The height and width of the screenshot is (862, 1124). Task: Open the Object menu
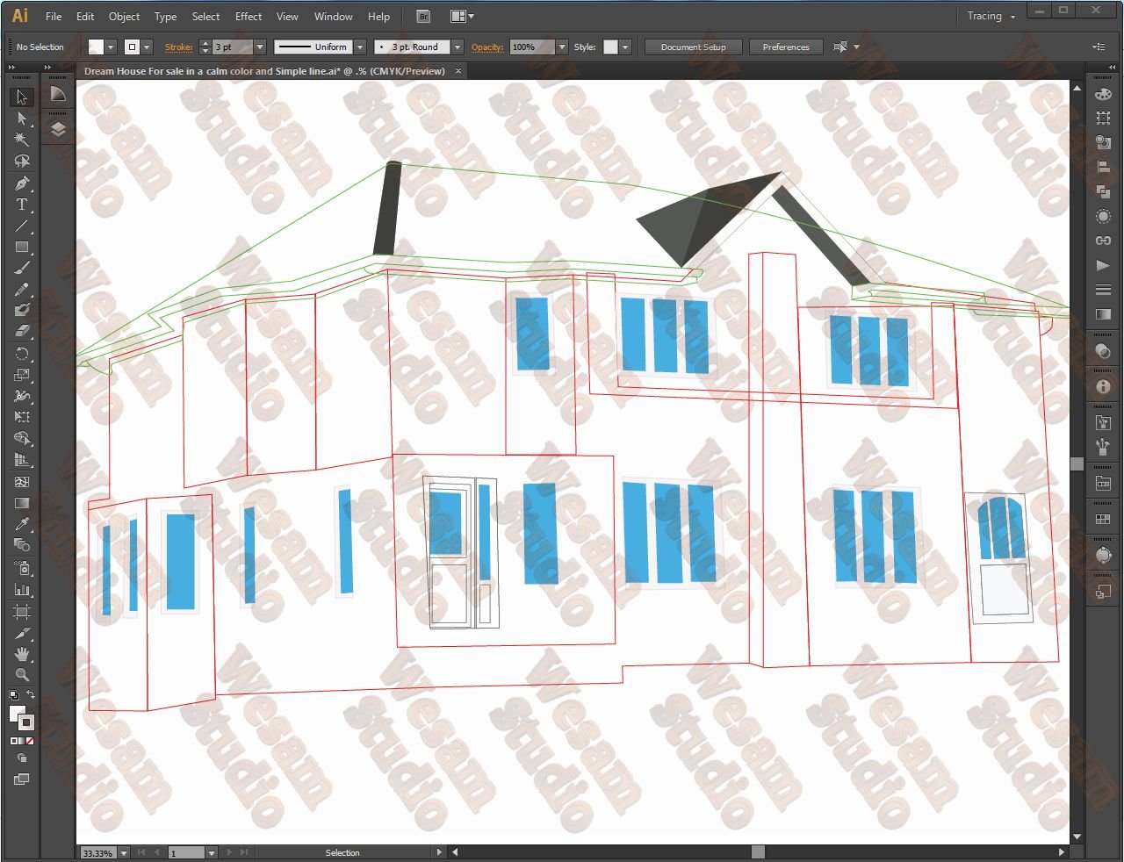(124, 16)
